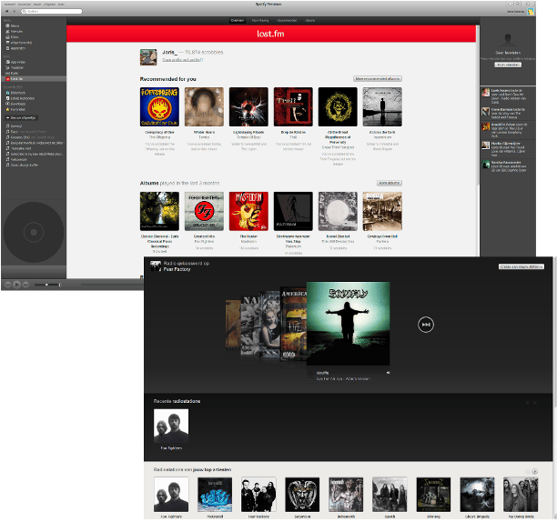This screenshot has width=557, height=522.
Task: Click More recommended albums button
Action: [378, 79]
